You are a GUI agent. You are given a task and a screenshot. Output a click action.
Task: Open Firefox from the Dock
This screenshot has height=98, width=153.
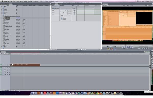click(x=101, y=93)
